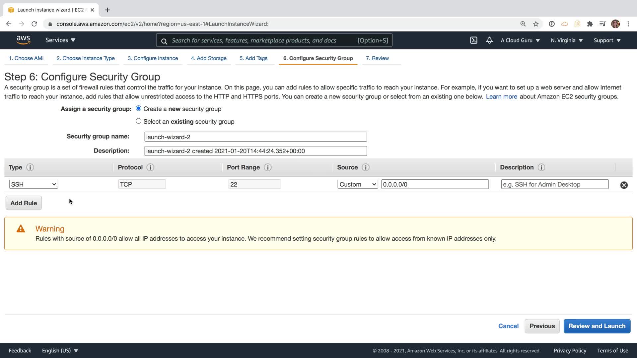Image resolution: width=637 pixels, height=358 pixels.
Task: Open the browser extensions puzzle icon
Action: click(590, 24)
